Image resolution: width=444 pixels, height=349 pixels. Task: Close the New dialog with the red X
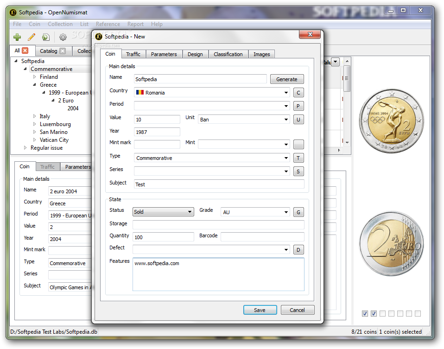click(x=310, y=35)
